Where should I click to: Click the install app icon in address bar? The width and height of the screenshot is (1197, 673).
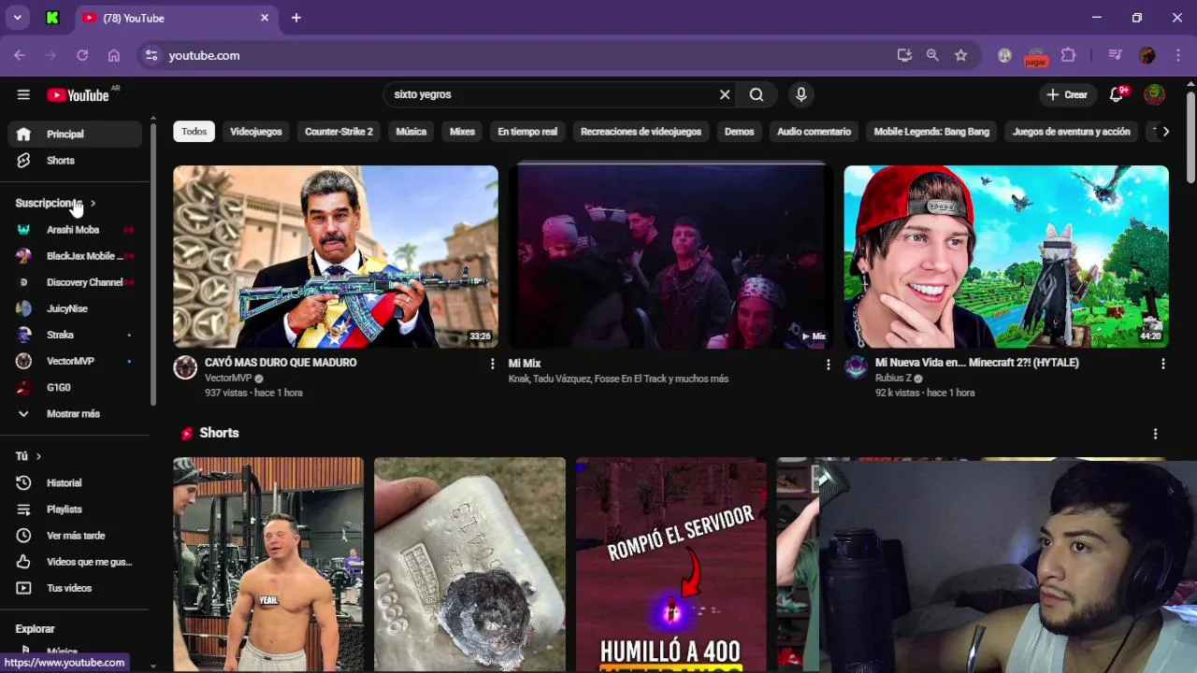[904, 55]
